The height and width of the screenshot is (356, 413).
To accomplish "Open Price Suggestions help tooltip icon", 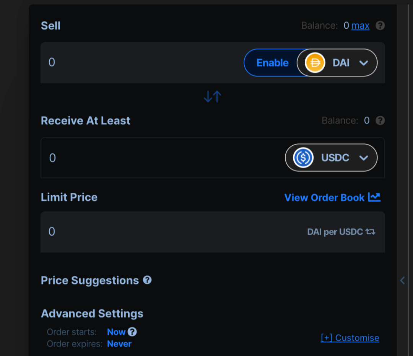I will (147, 280).
